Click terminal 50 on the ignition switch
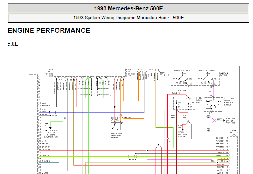 tap(215, 84)
